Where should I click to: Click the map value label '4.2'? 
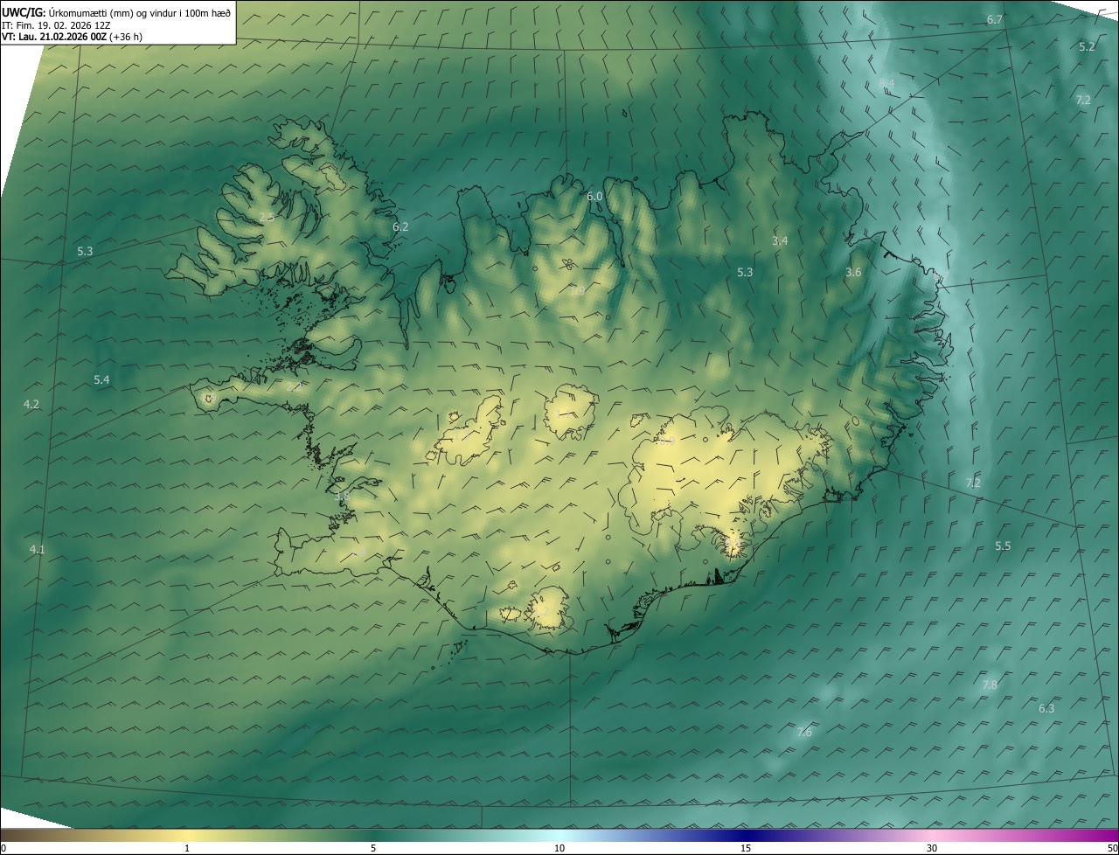click(31, 404)
